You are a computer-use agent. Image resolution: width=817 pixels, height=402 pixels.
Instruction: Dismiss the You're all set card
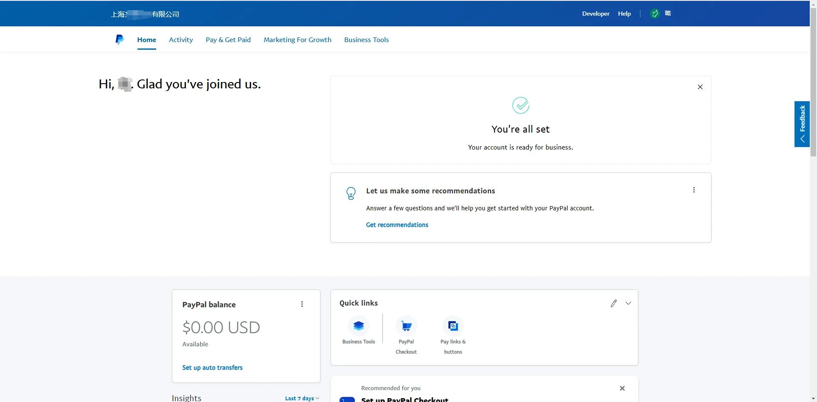700,87
